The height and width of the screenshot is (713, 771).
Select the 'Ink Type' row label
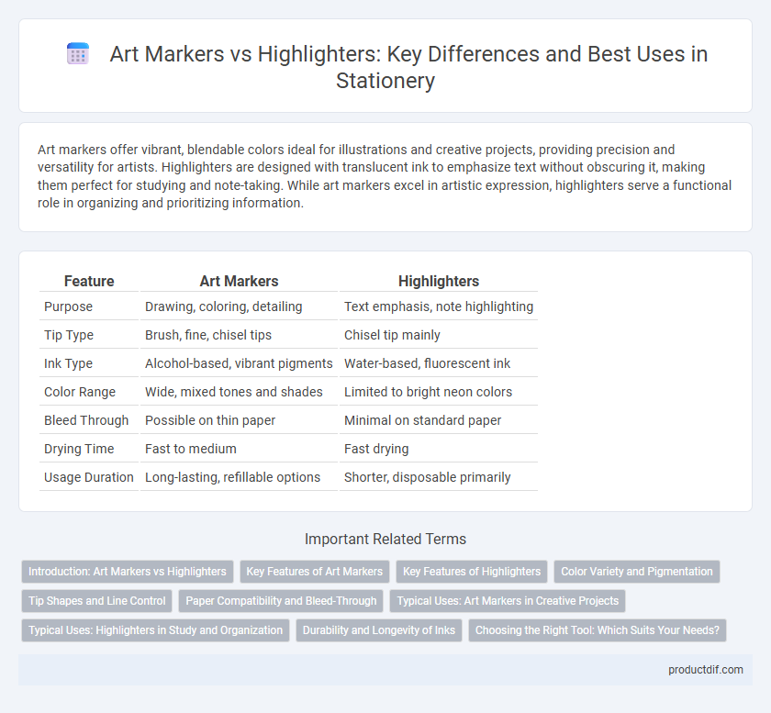click(68, 364)
